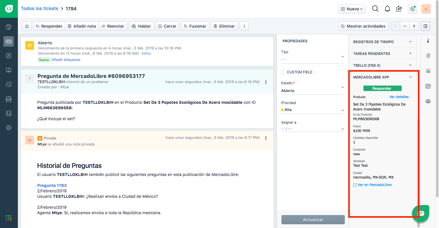Click the search magnifier icon
This screenshot has height=228, width=439.
coord(375,9)
